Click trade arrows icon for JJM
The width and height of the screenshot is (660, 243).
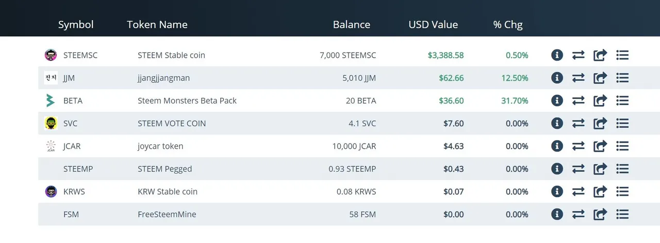(579, 78)
